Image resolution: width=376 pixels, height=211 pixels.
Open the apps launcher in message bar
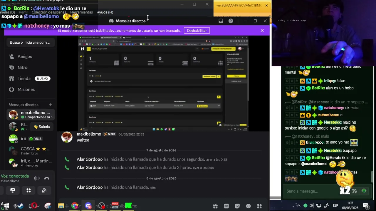pyautogui.click(x=259, y=206)
